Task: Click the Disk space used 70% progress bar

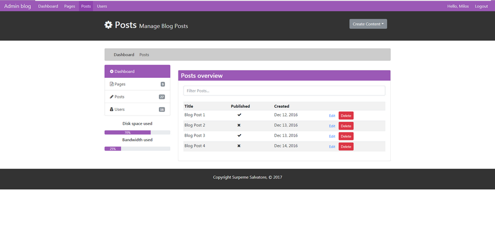Action: [137, 132]
